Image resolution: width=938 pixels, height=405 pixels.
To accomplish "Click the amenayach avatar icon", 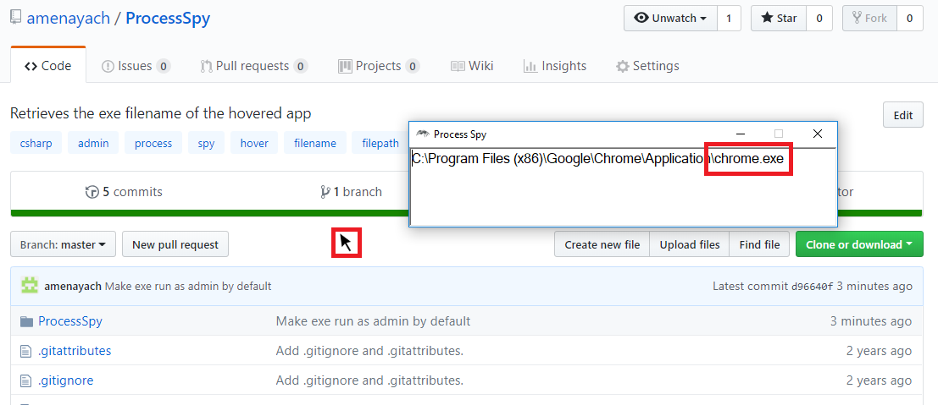I will [30, 286].
